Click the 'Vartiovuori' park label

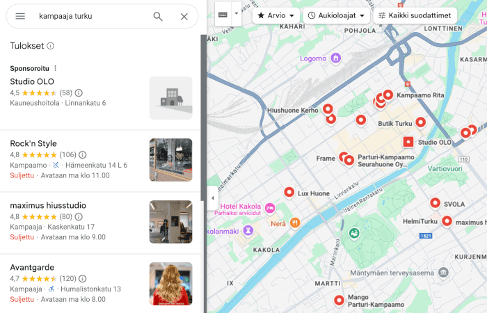coord(445,168)
